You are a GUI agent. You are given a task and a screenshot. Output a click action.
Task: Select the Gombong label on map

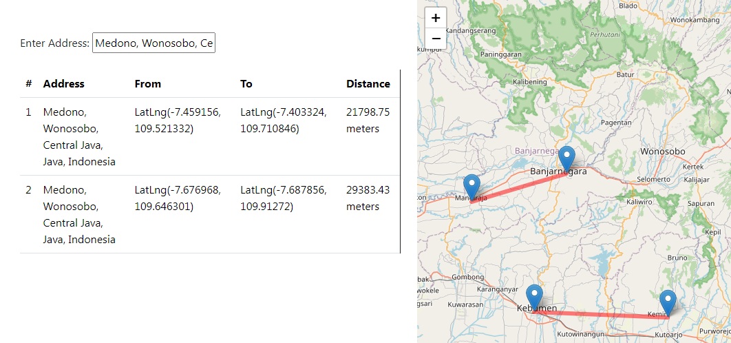click(468, 277)
